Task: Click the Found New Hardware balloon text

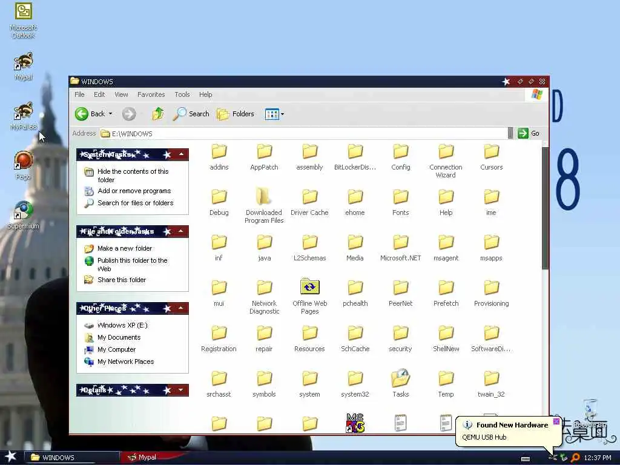Action: point(512,425)
